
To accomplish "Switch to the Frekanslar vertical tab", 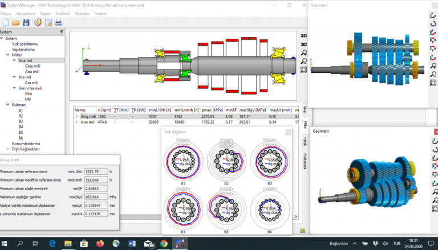I will (x=305, y=162).
